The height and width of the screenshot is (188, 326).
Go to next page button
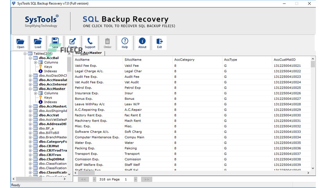click(136, 179)
